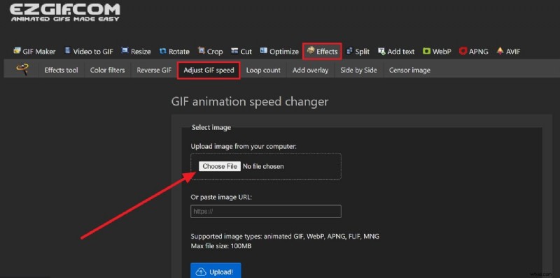Click the Optimize icon
Screen dimensions: 560x278
click(x=264, y=50)
